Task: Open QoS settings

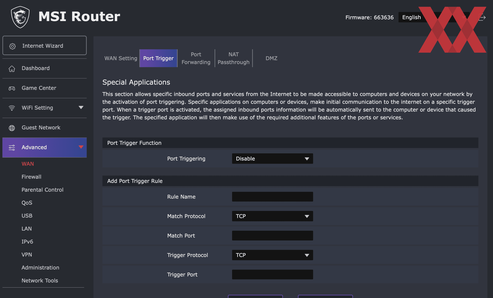Action: click(x=27, y=203)
